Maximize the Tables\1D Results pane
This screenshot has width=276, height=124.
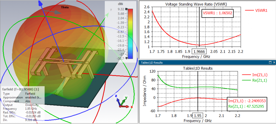[x=270, y=62]
